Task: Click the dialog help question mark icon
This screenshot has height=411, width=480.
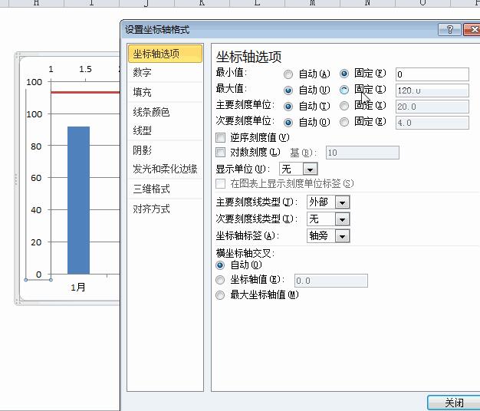Action: (x=449, y=30)
